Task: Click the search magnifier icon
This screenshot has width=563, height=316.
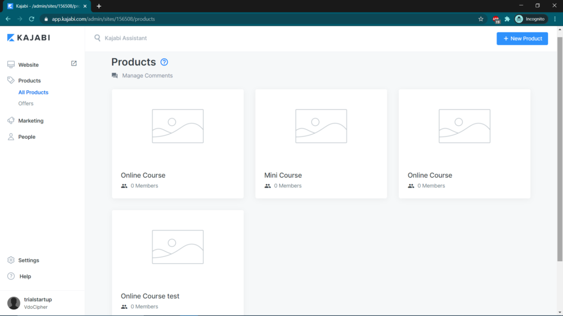Action: tap(97, 38)
